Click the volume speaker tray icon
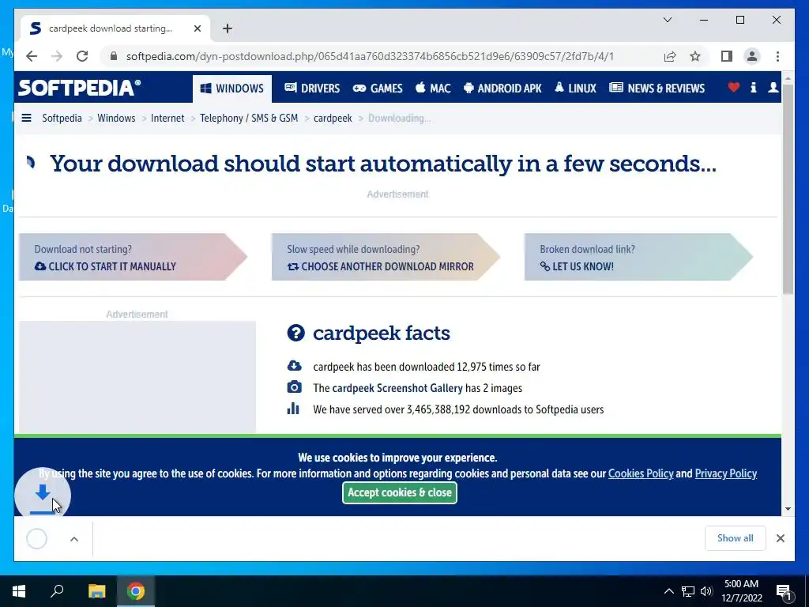Image resolution: width=809 pixels, height=607 pixels. click(706, 591)
